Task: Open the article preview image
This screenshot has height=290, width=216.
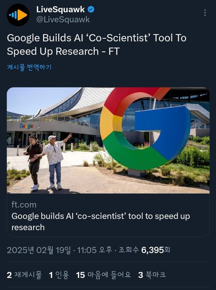Action: [x=108, y=140]
